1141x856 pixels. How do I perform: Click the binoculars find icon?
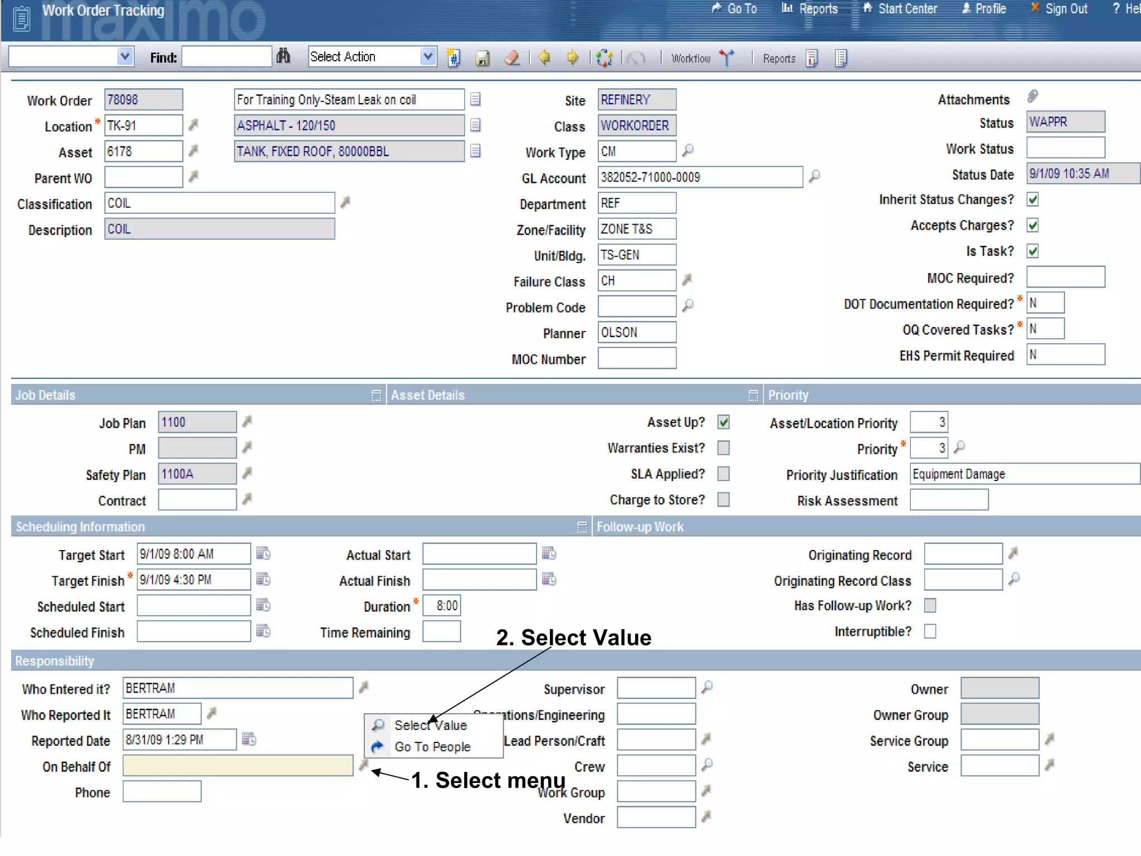click(x=283, y=56)
